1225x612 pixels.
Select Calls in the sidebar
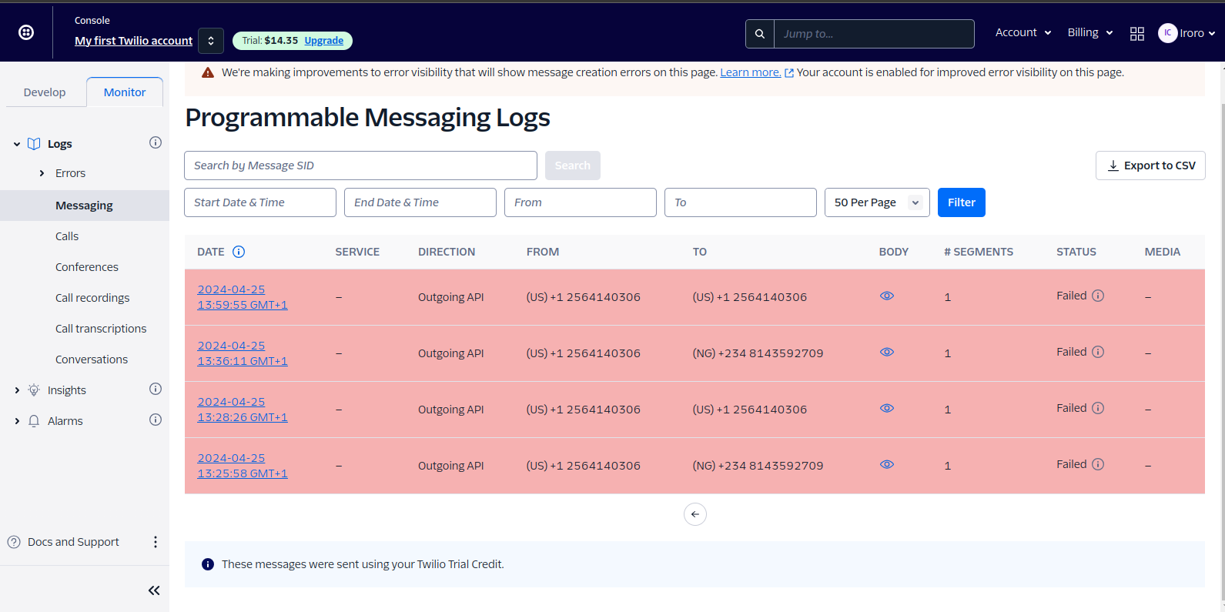pyautogui.click(x=67, y=236)
